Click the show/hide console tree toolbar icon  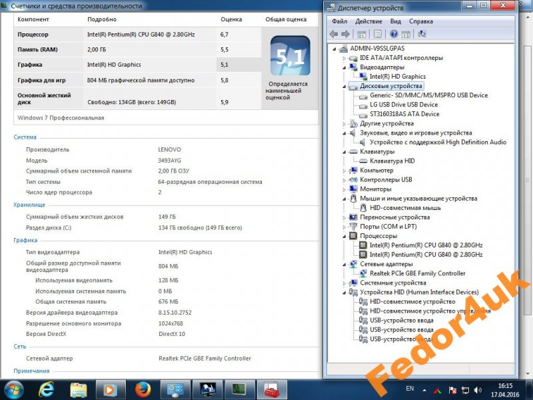point(362,34)
